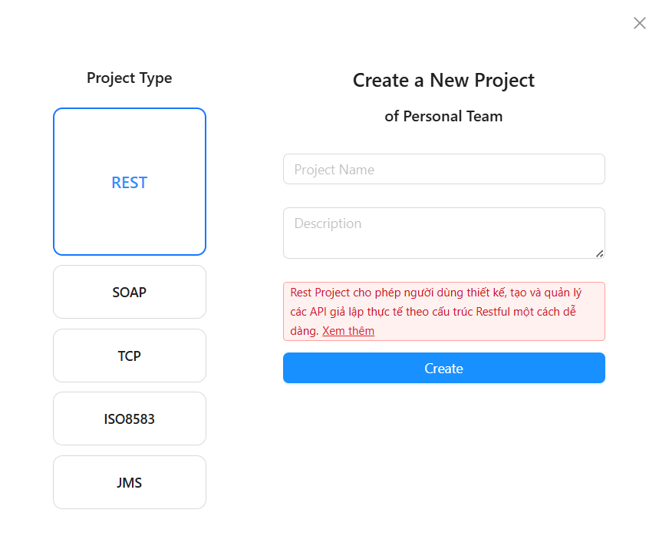Select the REST project type
The image size is (659, 546).
[129, 181]
